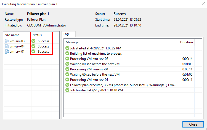The width and height of the screenshot is (207, 130).
Task: Click green success icon beside vm-srv-04 status
Action: [33, 46]
